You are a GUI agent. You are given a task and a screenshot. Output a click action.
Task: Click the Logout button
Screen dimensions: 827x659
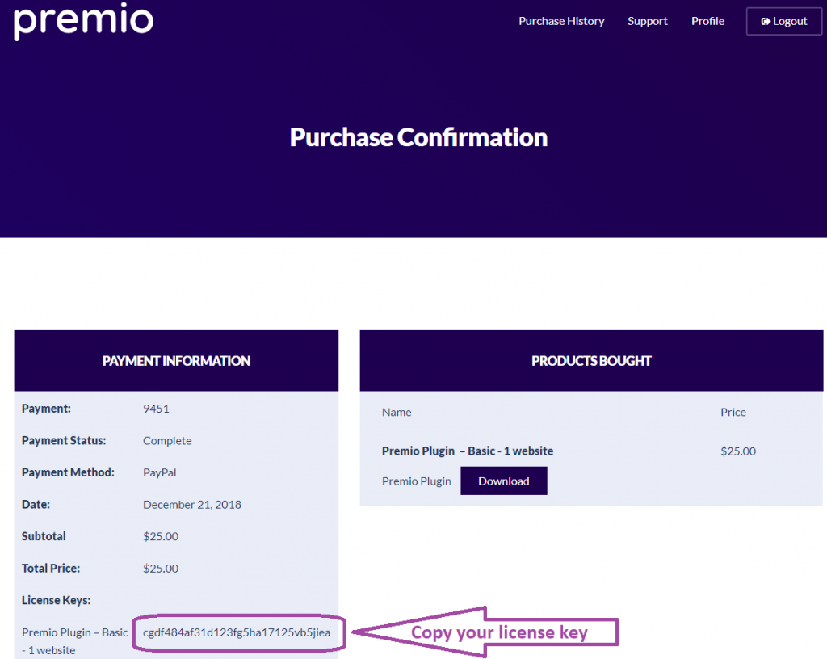(783, 21)
